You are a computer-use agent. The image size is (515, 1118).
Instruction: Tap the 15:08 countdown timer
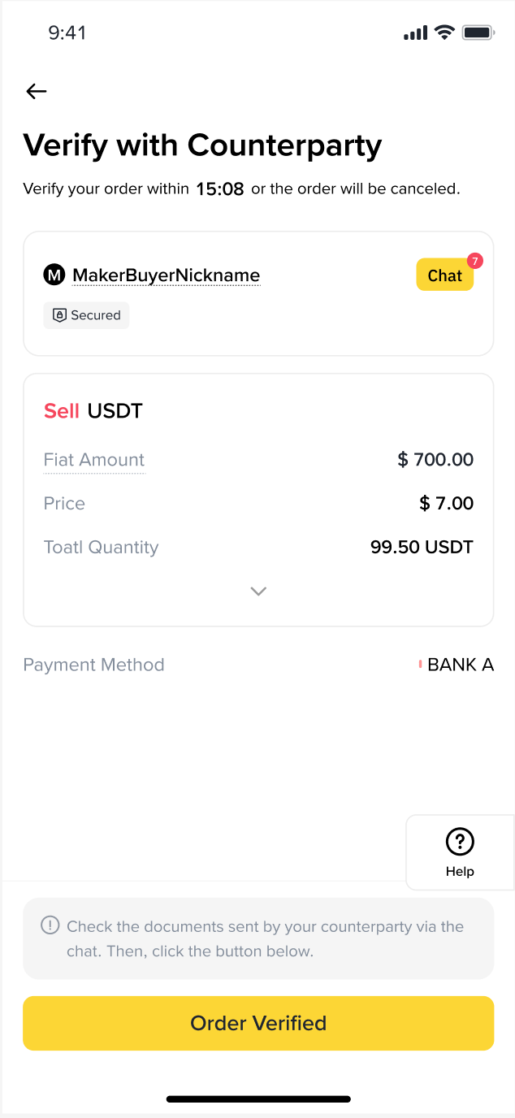point(220,189)
